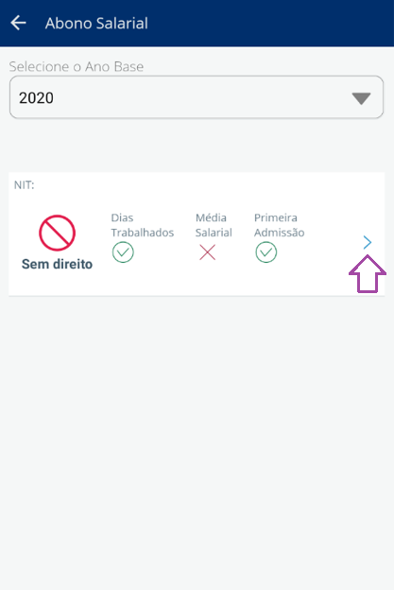Screen dimensions: 394x590
Task: Select the Sem direito status text
Action: pyautogui.click(x=57, y=264)
